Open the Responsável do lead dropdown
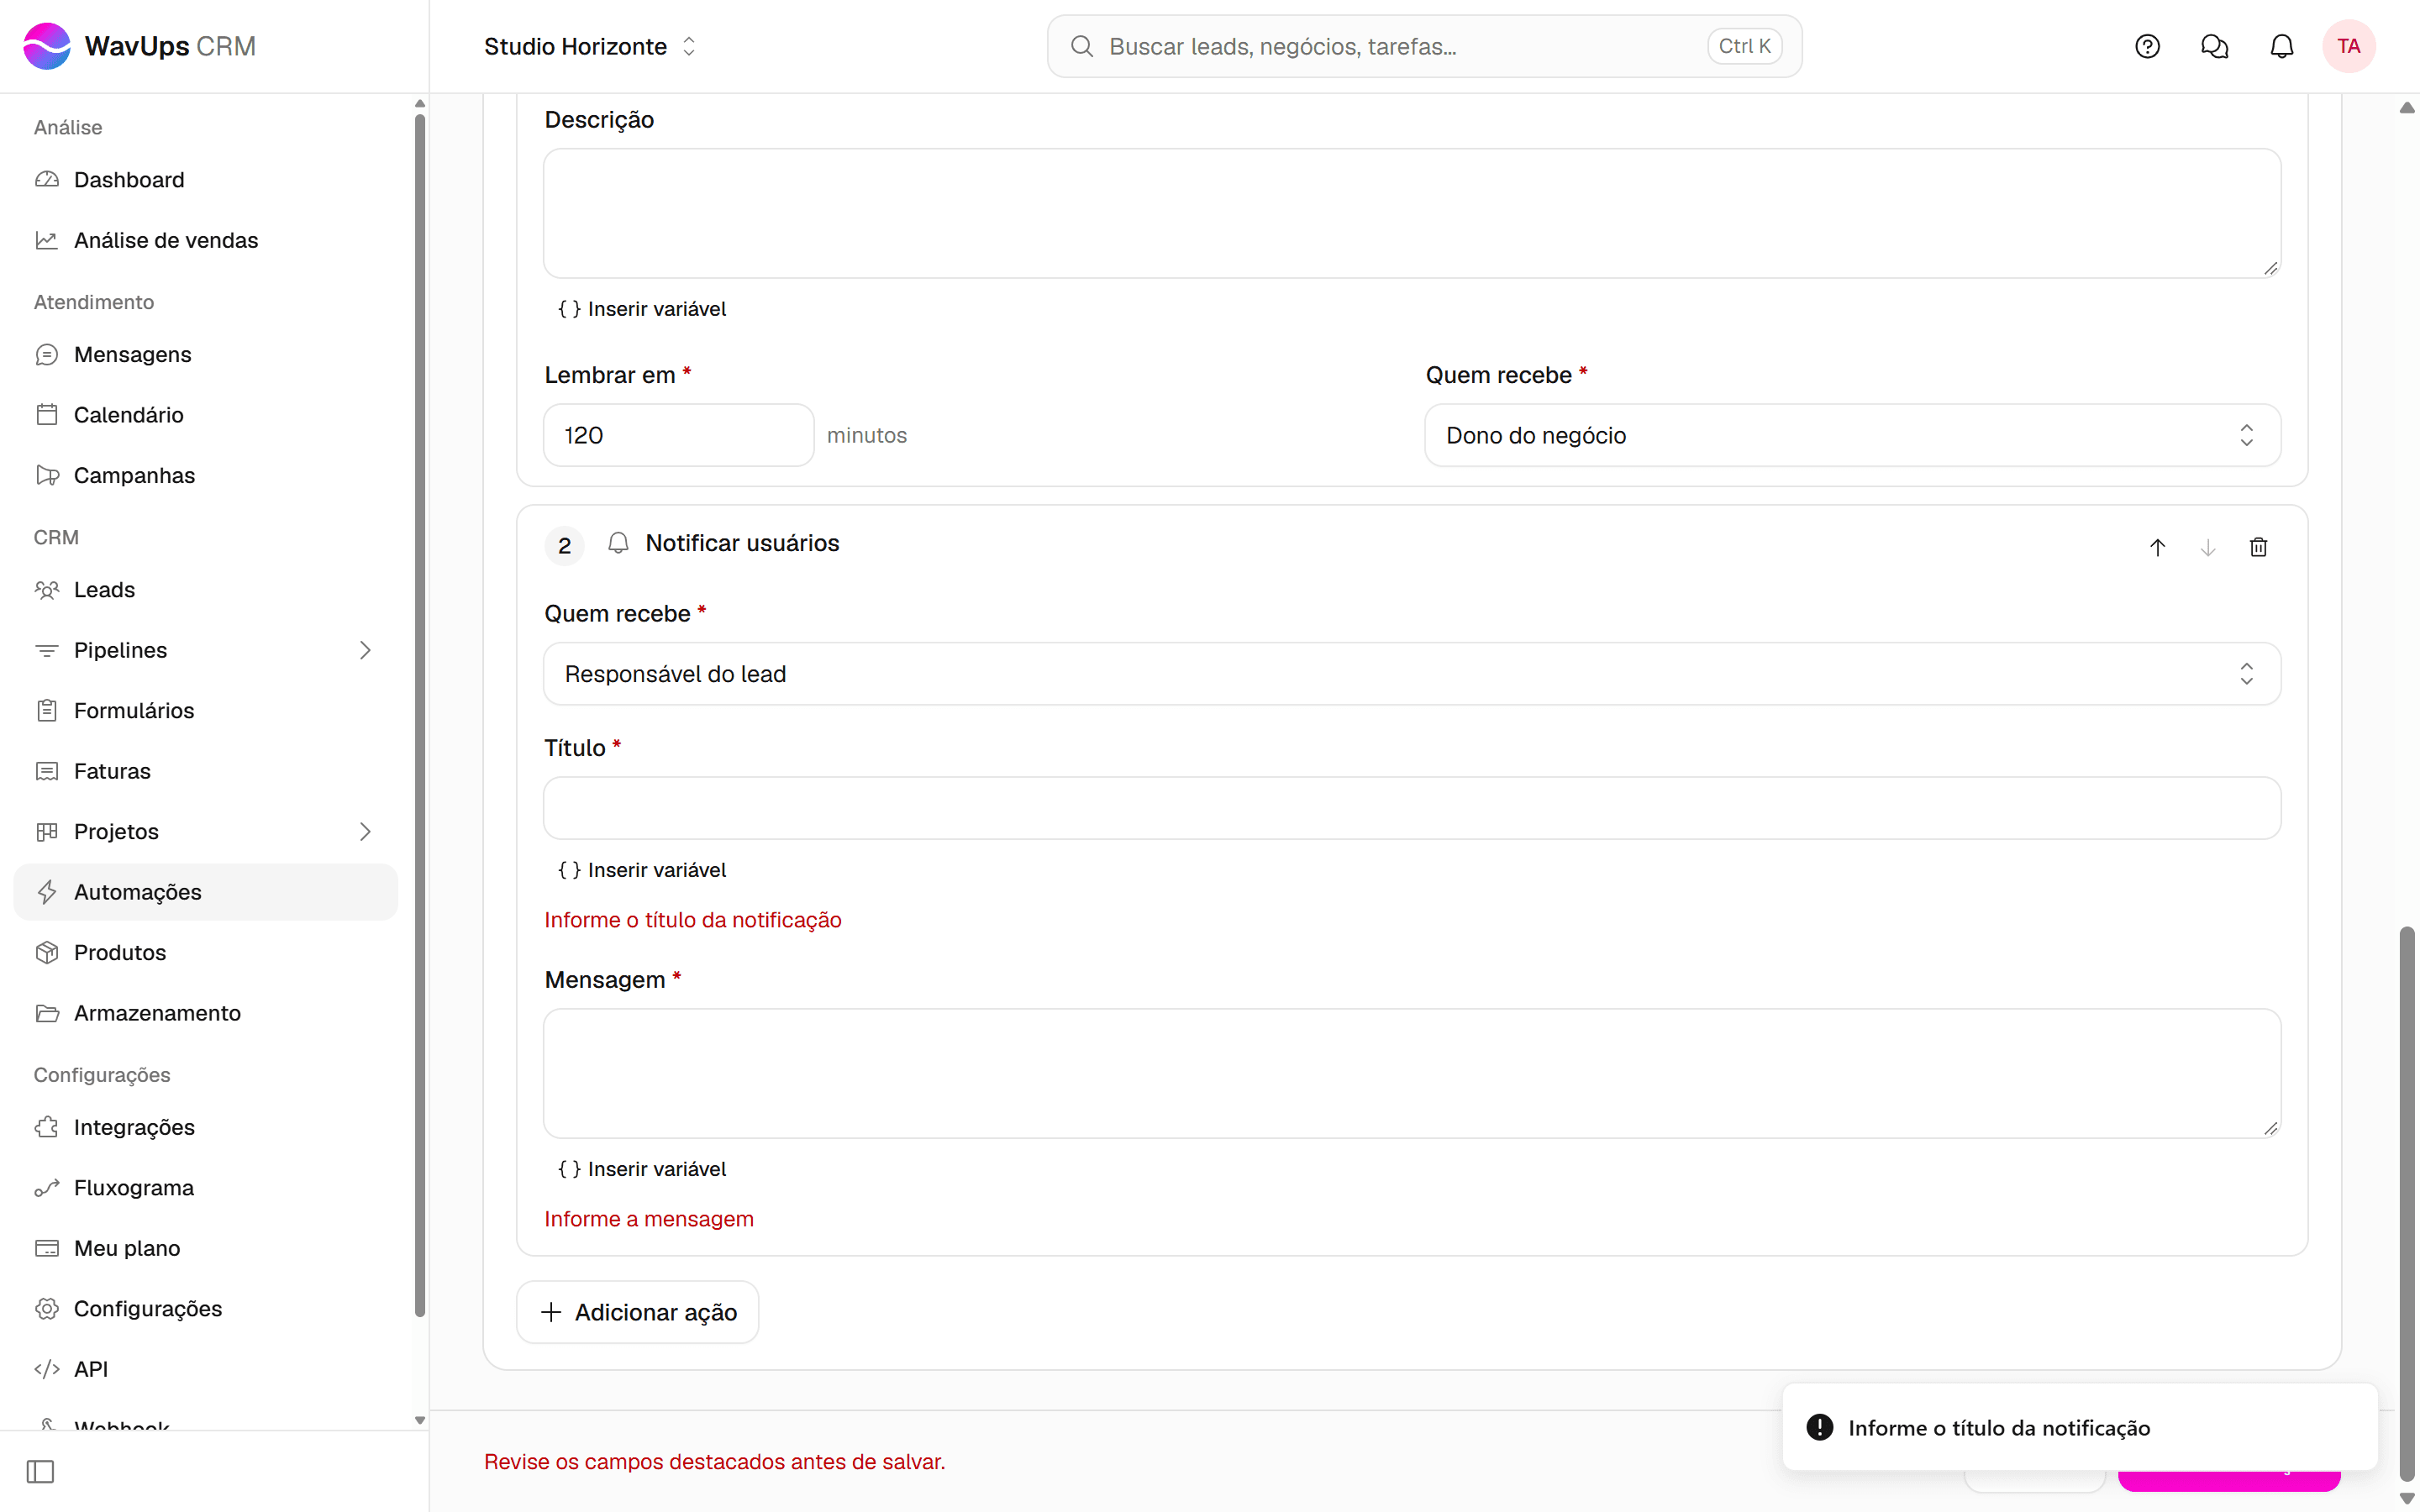Viewport: 2420px width, 1512px height. point(1411,674)
